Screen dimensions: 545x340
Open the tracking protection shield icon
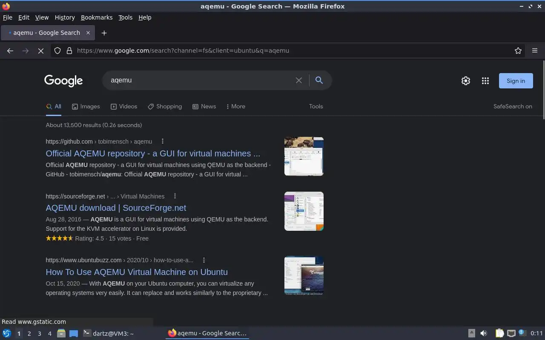[x=57, y=51]
